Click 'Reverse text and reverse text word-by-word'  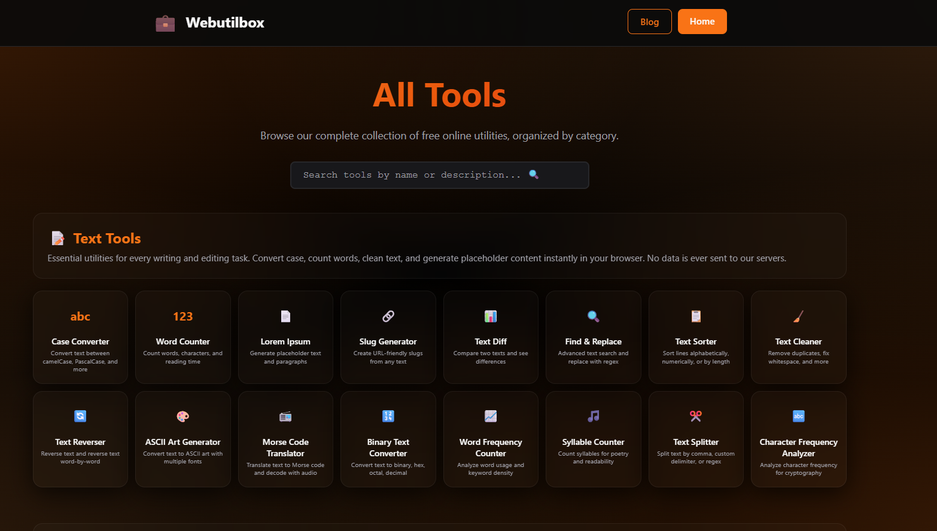pos(80,457)
